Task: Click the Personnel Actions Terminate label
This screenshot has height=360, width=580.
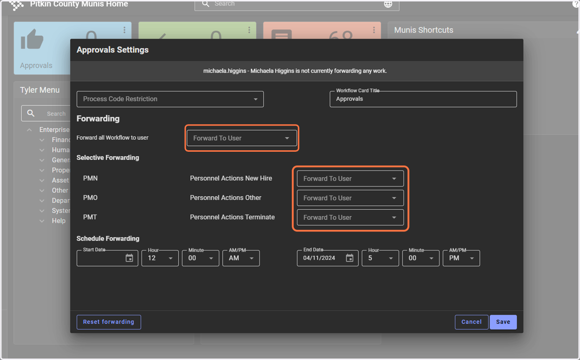Action: pos(232,217)
